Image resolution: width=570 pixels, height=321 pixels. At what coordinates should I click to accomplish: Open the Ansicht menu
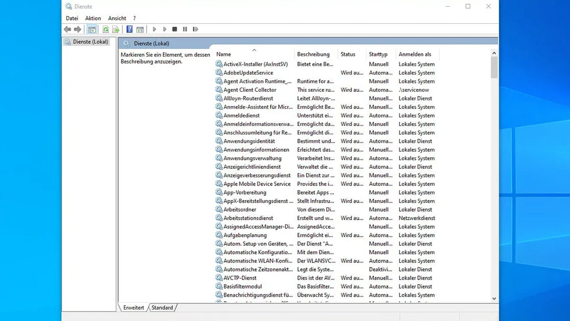point(117,18)
